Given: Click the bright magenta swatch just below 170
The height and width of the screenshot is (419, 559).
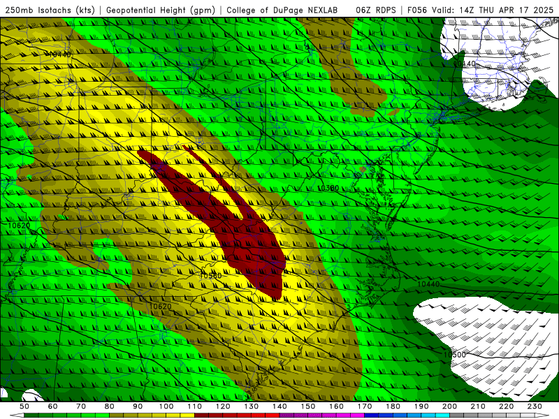Looking at the screenshot, I should [358, 416].
